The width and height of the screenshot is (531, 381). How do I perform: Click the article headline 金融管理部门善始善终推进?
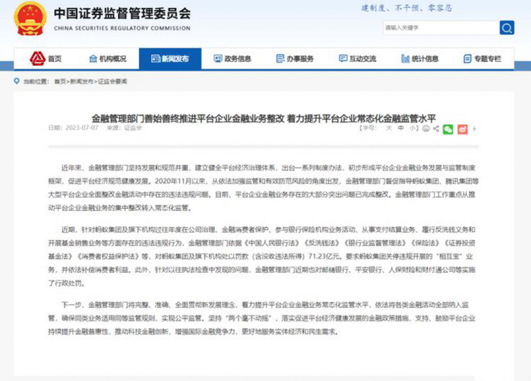point(264,118)
